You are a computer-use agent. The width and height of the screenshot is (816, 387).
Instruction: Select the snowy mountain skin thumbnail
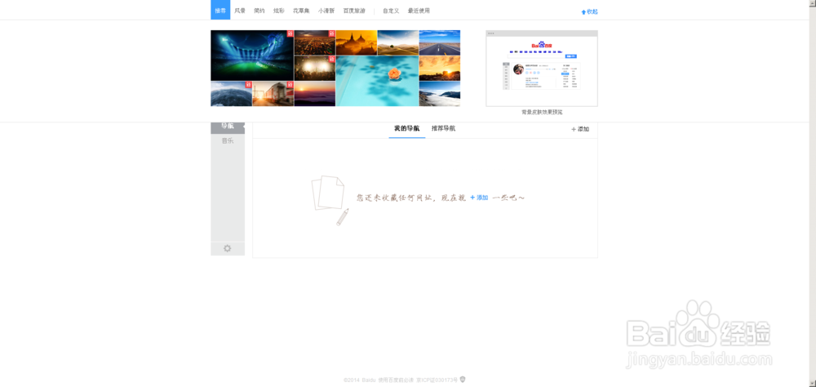click(x=231, y=94)
